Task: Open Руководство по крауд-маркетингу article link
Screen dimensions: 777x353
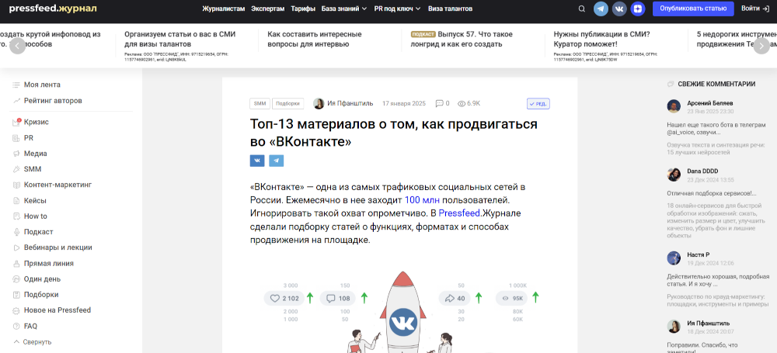Action: tap(717, 300)
